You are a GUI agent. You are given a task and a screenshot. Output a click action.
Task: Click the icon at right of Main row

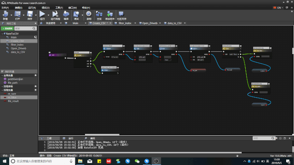pos(35,37)
